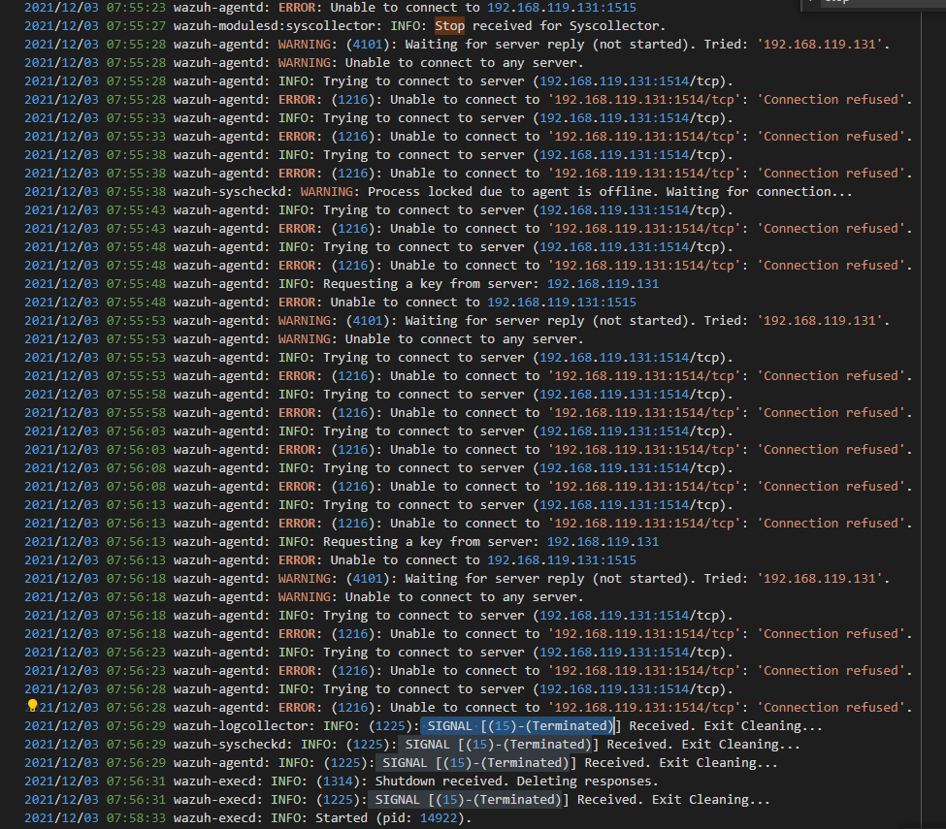
Task: Click the 07:55:58 ERROR (1216) 'Connection refused' line
Action: [x=469, y=413]
